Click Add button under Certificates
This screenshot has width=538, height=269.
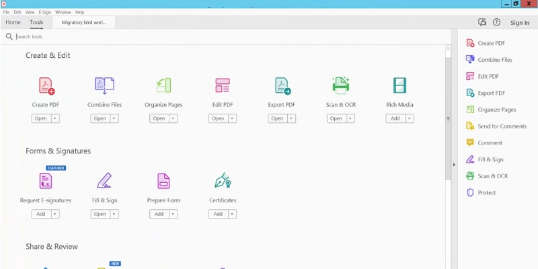pos(218,214)
